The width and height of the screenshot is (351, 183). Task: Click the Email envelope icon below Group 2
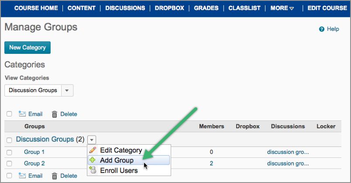tap(22, 176)
